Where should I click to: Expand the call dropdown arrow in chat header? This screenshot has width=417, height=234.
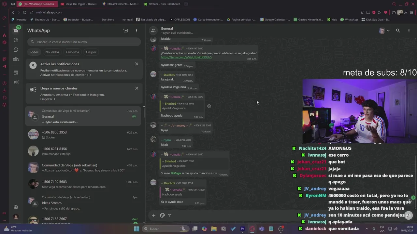click(388, 31)
